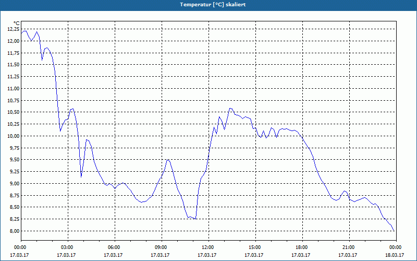Click the 10,50 y-axis value
Image resolution: width=417 pixels, height=261 pixels.
tap(14, 112)
